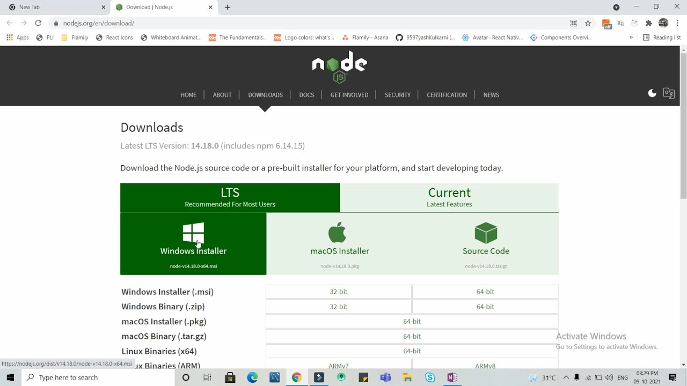Open the Reading list
Screen dimensions: 687x386
click(662, 38)
